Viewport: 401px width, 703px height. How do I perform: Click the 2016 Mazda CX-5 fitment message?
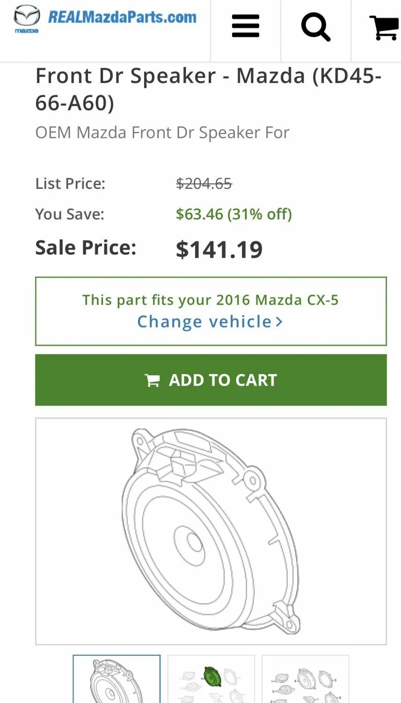point(211,300)
